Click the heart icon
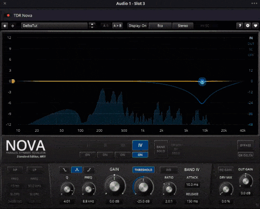This screenshot has height=209, width=260. pyautogui.click(x=255, y=26)
